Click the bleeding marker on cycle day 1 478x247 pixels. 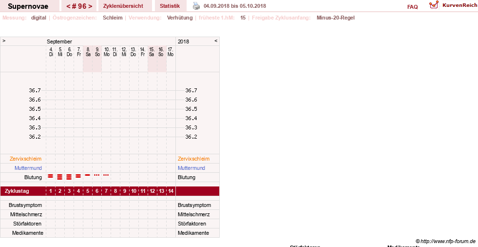point(51,176)
